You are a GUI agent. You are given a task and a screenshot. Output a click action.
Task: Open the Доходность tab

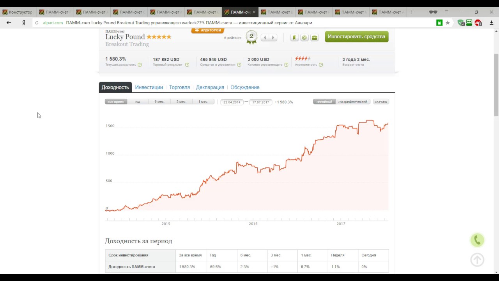tap(115, 87)
